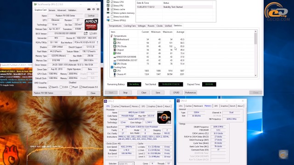The height and width of the screenshot is (165, 294).
Task: Open the GPU-Z hamburger menu icon
Action: click(x=98, y=9)
